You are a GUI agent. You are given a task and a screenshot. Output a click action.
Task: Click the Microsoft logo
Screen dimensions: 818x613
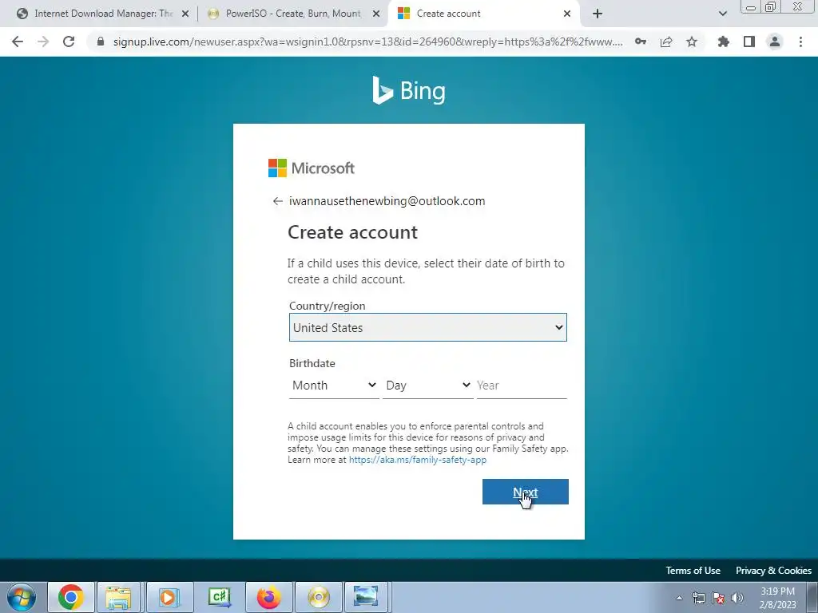click(x=312, y=168)
